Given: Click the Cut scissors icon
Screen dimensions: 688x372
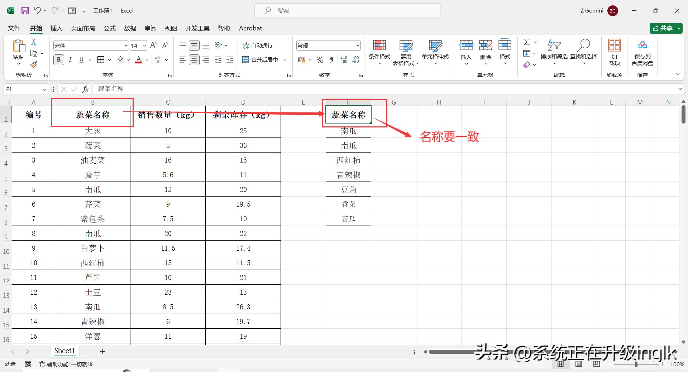Looking at the screenshot, I should (x=34, y=42).
